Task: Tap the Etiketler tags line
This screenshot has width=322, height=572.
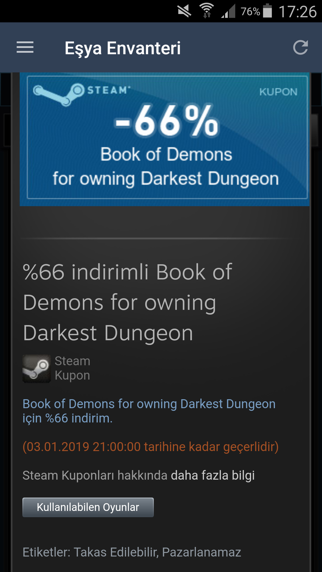Action: 132,552
